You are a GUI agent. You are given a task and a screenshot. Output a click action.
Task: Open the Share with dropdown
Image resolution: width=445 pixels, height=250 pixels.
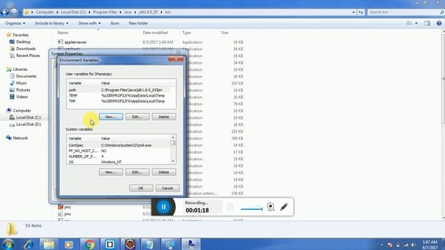pos(90,23)
